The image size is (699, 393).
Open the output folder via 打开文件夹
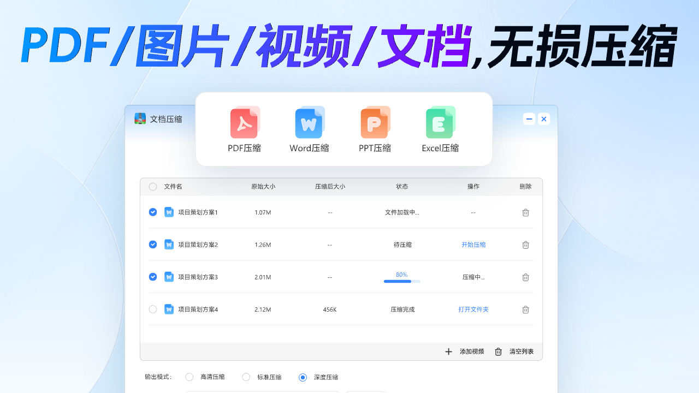pos(473,309)
